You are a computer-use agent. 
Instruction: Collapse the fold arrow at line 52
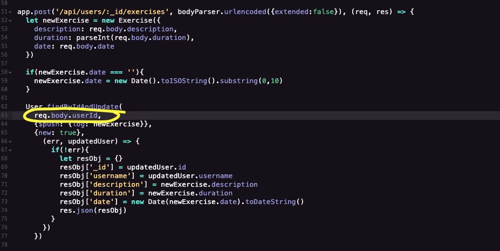click(11, 21)
